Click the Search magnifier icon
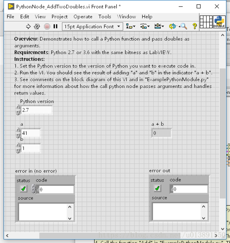 tap(184, 27)
